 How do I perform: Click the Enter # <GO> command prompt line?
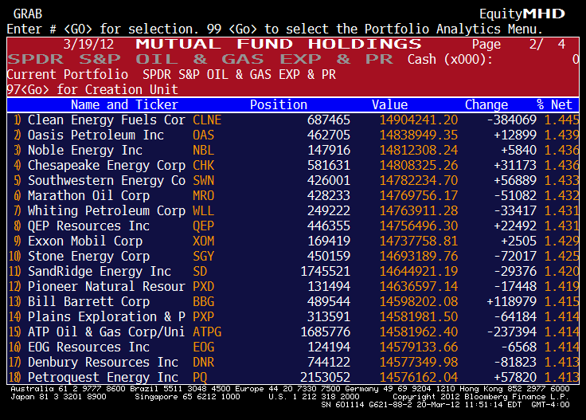point(275,29)
